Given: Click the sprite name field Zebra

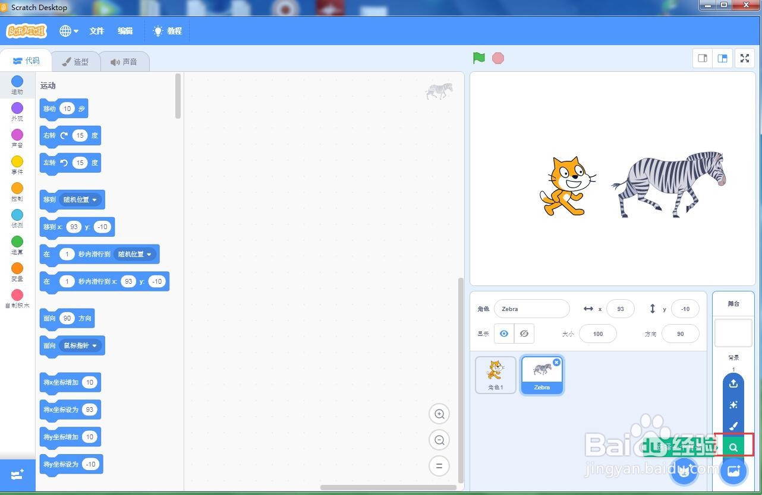Looking at the screenshot, I should [x=531, y=309].
